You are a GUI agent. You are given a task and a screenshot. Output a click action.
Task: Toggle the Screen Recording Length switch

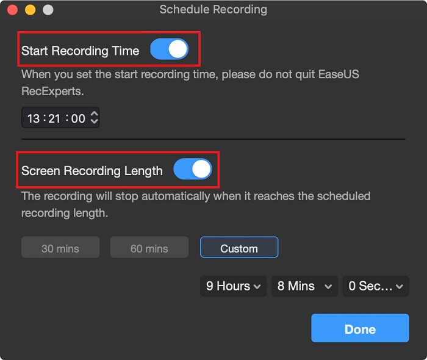(193, 169)
